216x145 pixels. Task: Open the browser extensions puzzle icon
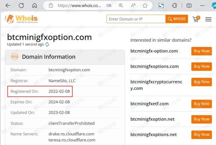175,6
